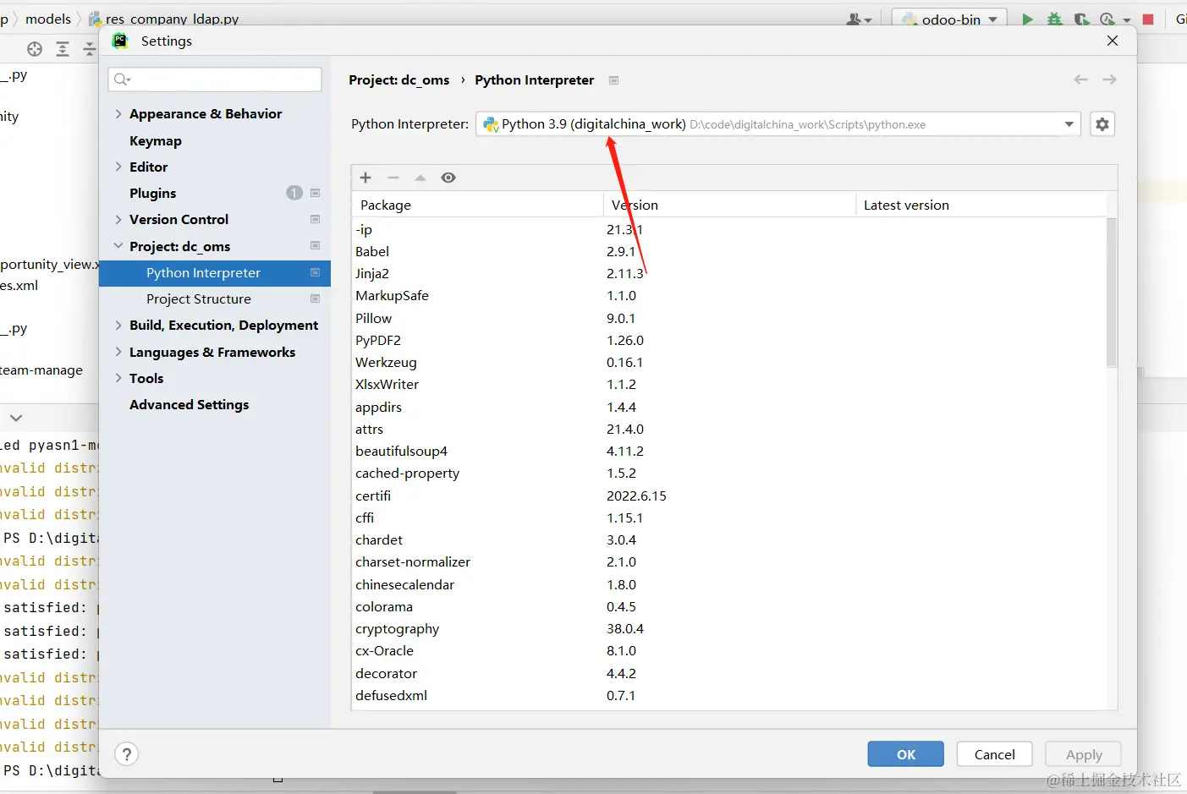Select the defusedxml package row
The height and width of the screenshot is (794, 1187).
pyautogui.click(x=729, y=695)
